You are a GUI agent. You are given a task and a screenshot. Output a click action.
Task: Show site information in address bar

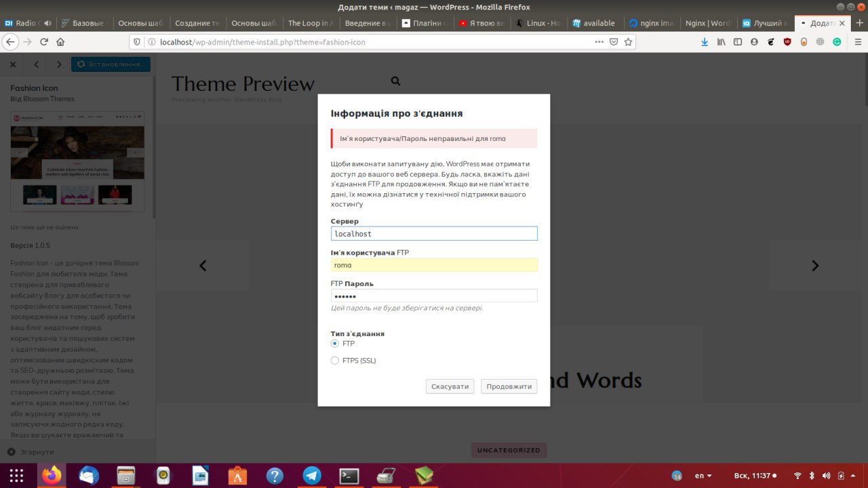point(151,41)
